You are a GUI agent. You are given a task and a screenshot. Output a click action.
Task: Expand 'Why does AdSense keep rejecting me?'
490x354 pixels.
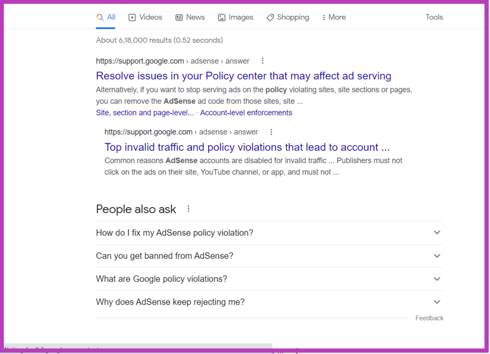[x=436, y=302]
